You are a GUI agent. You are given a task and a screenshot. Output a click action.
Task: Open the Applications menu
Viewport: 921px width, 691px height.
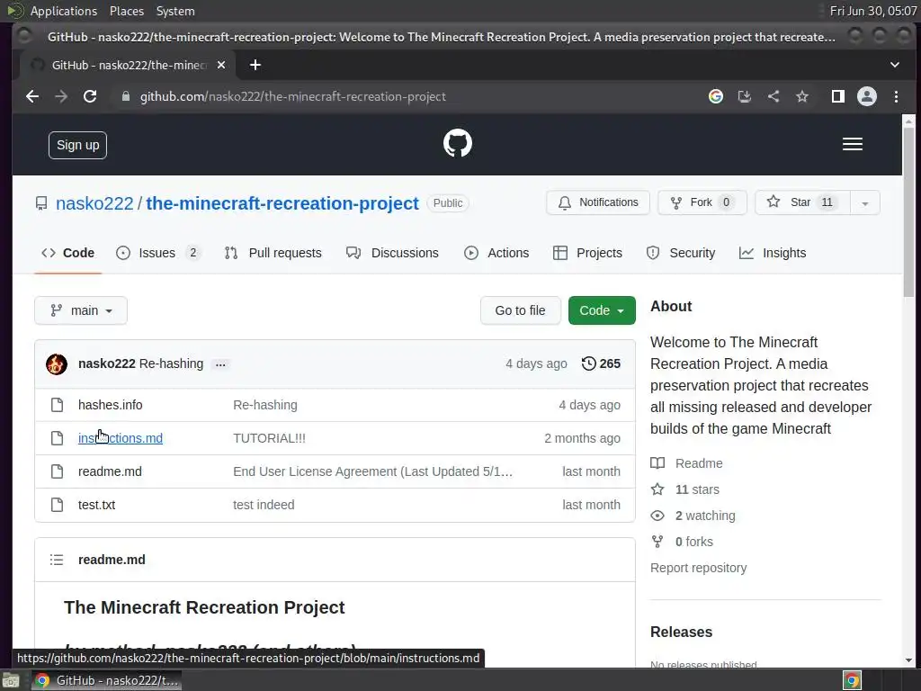(64, 11)
